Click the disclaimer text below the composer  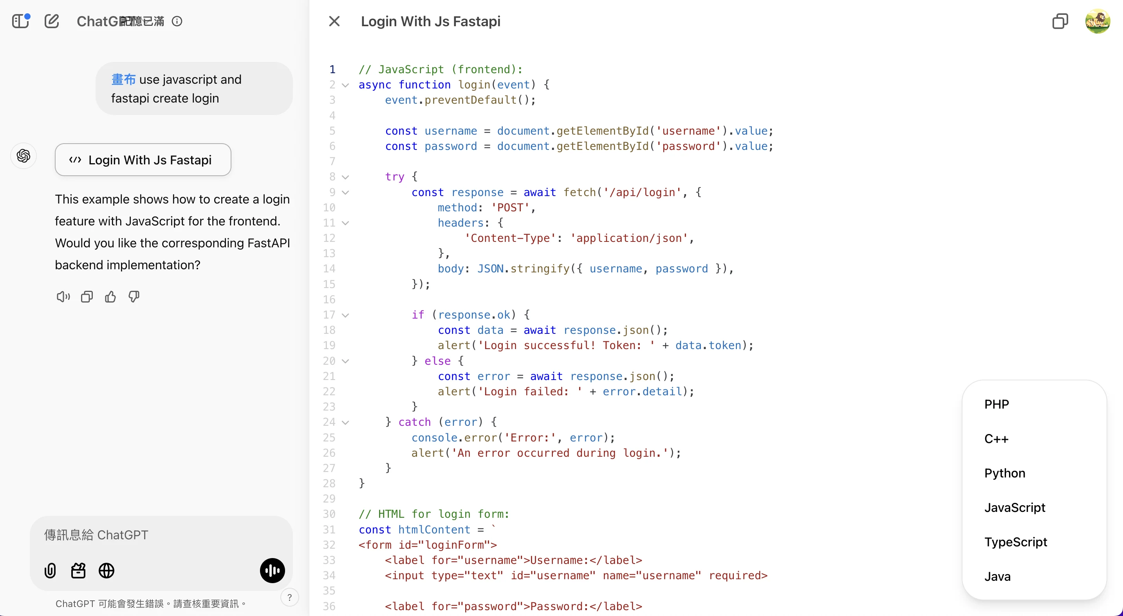[151, 604]
